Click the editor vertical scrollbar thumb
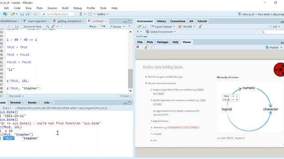The height and width of the screenshot is (159, 284). [x=130, y=79]
